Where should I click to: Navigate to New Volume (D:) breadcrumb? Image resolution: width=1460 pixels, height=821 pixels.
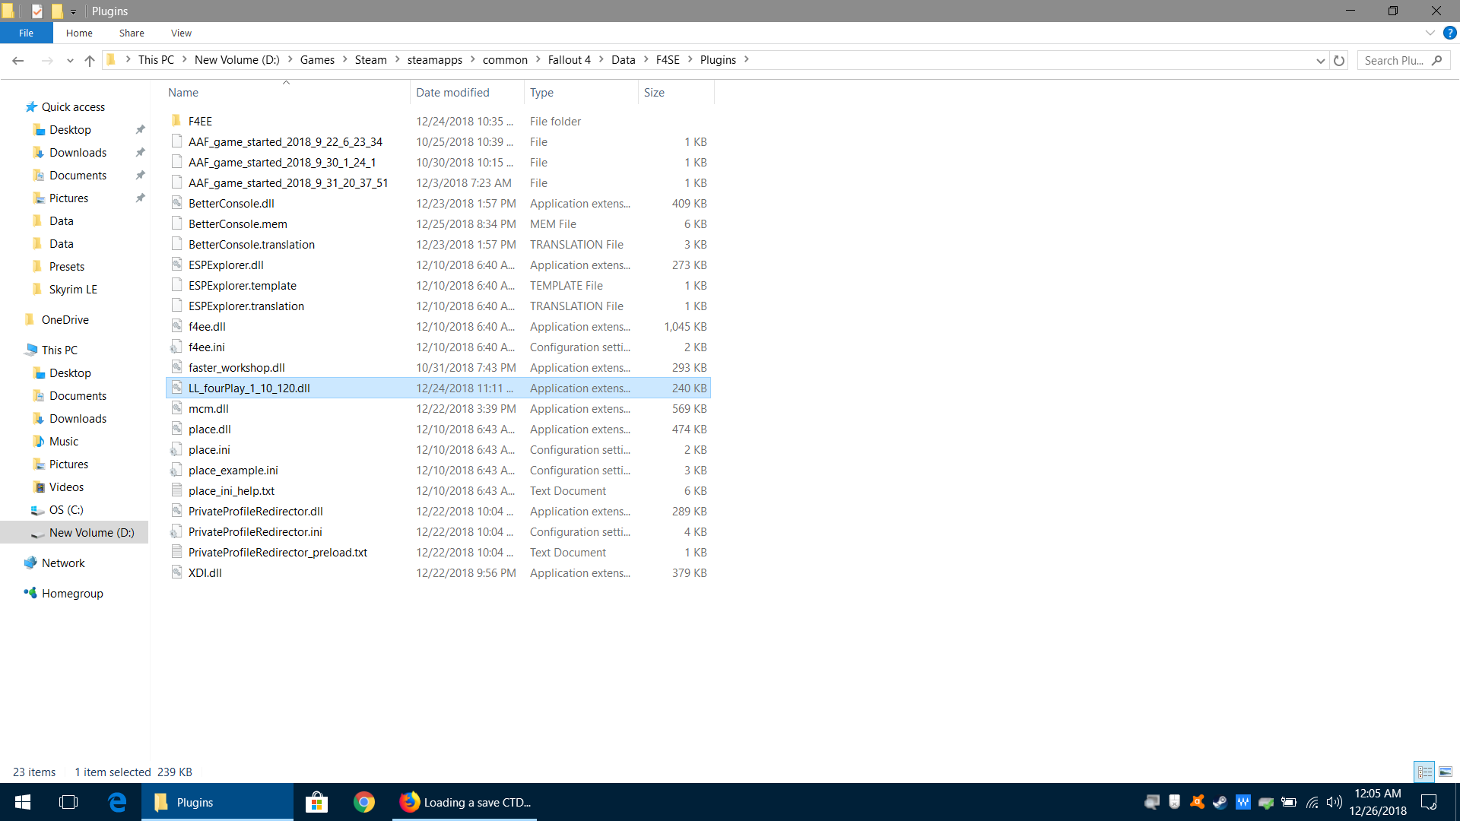pos(237,60)
